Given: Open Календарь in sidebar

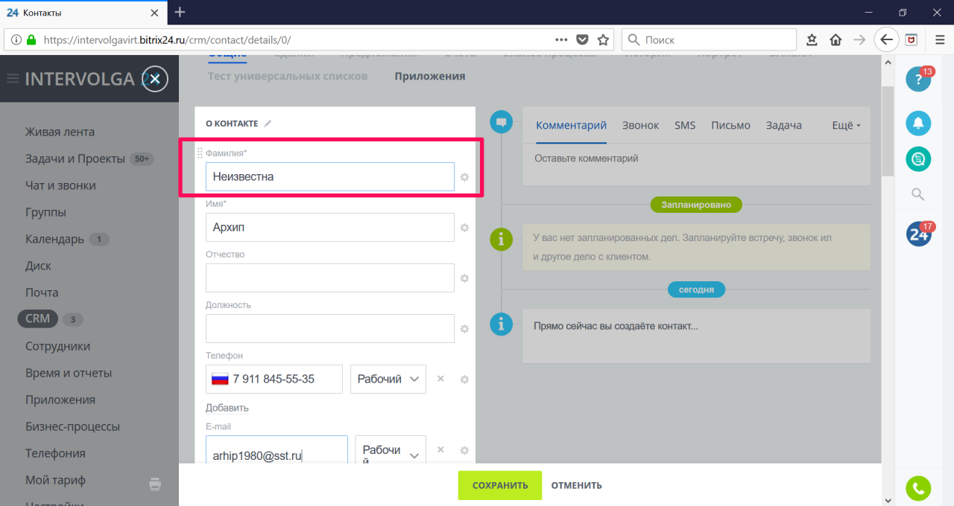Looking at the screenshot, I should 54,239.
